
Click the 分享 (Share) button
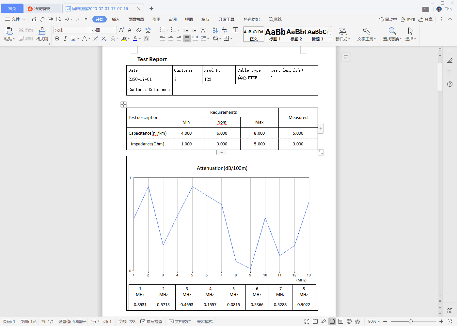point(426,19)
